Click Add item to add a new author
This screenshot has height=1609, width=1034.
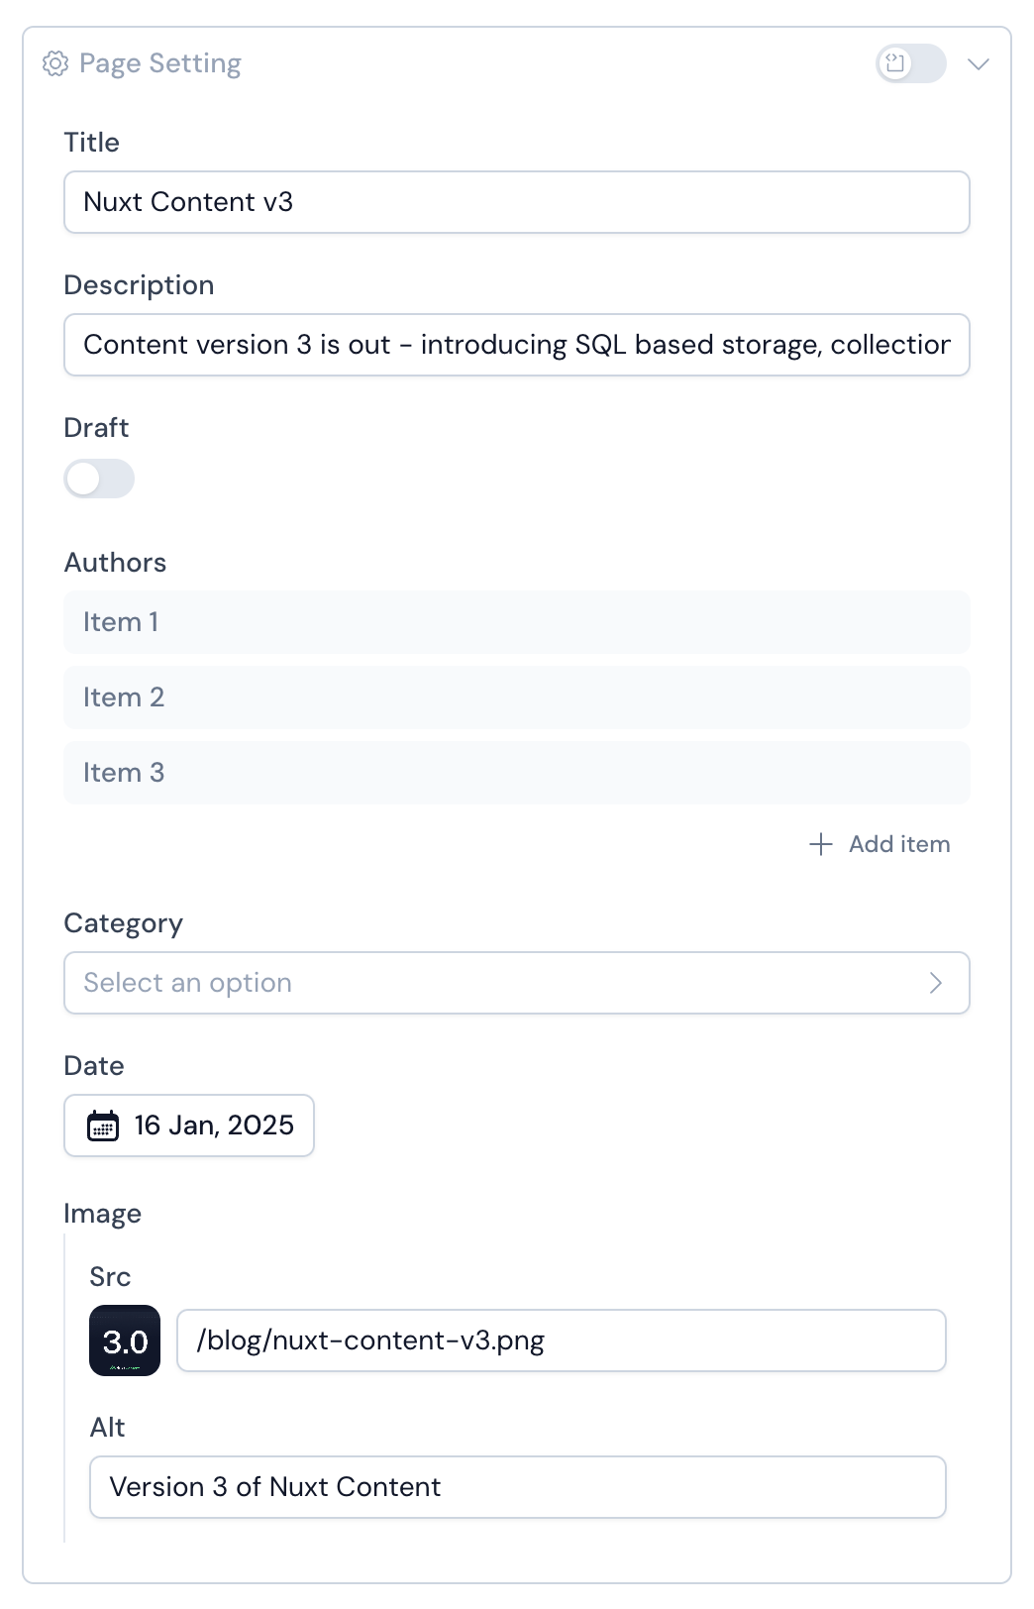click(897, 844)
